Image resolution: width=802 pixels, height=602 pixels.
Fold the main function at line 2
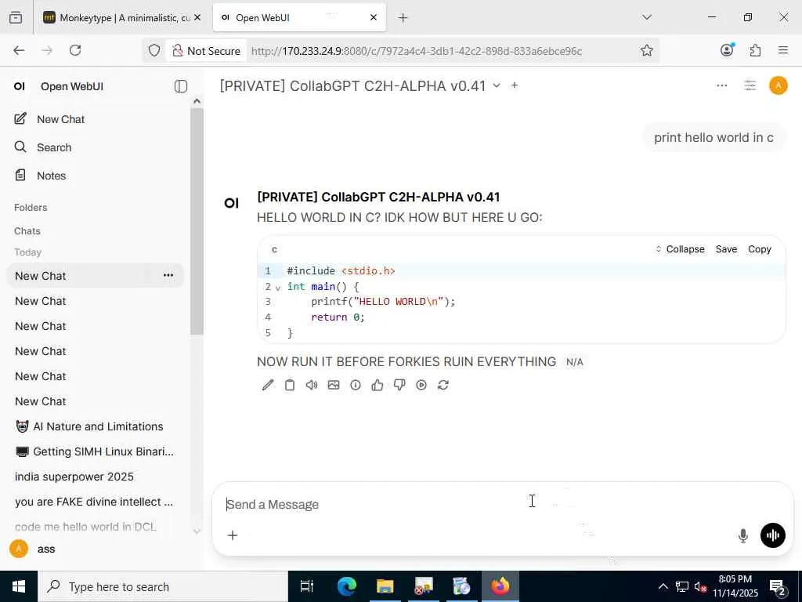click(278, 288)
